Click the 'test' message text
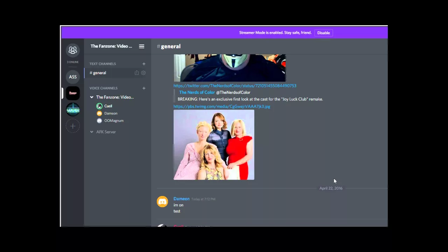The image size is (448, 252). (177, 211)
